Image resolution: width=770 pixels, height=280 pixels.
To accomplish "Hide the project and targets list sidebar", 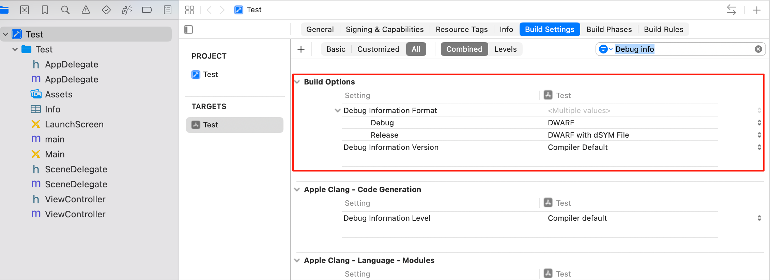I will coord(188,30).
